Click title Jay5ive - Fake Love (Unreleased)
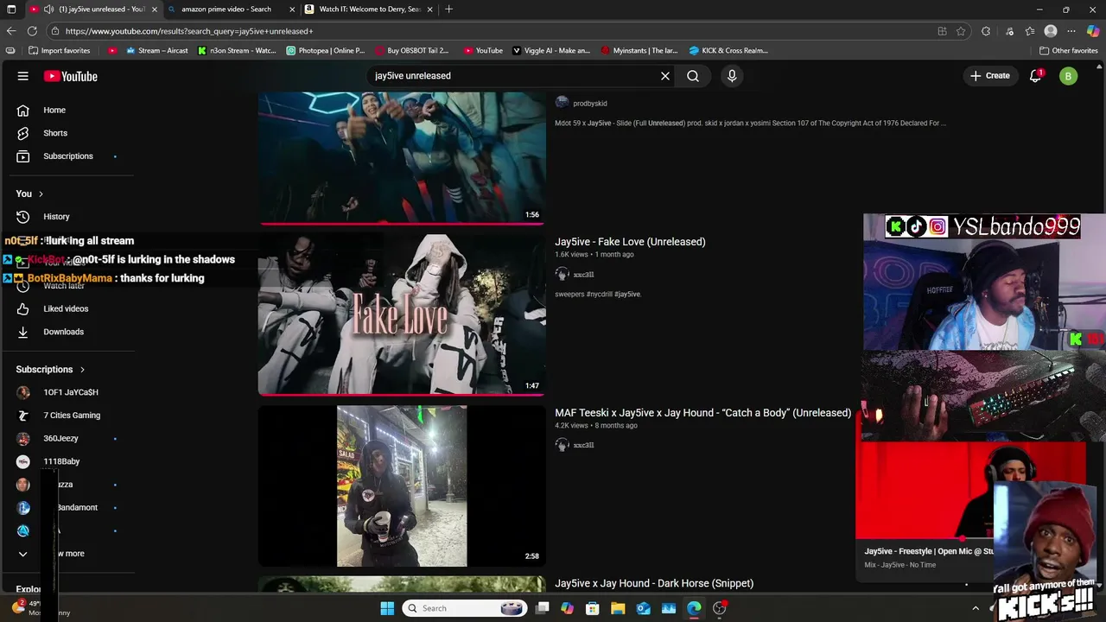Viewport: 1106px width, 622px height. pyautogui.click(x=630, y=242)
